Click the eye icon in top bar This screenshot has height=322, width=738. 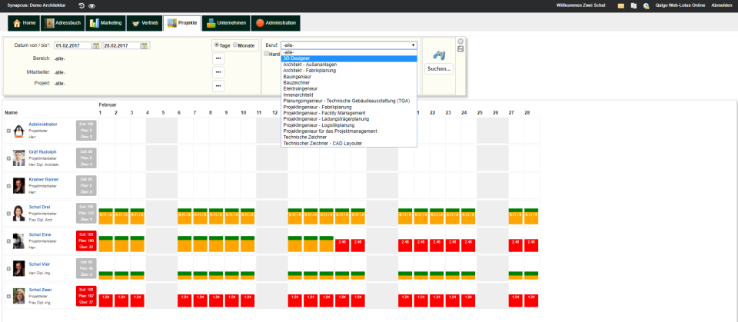tap(91, 5)
